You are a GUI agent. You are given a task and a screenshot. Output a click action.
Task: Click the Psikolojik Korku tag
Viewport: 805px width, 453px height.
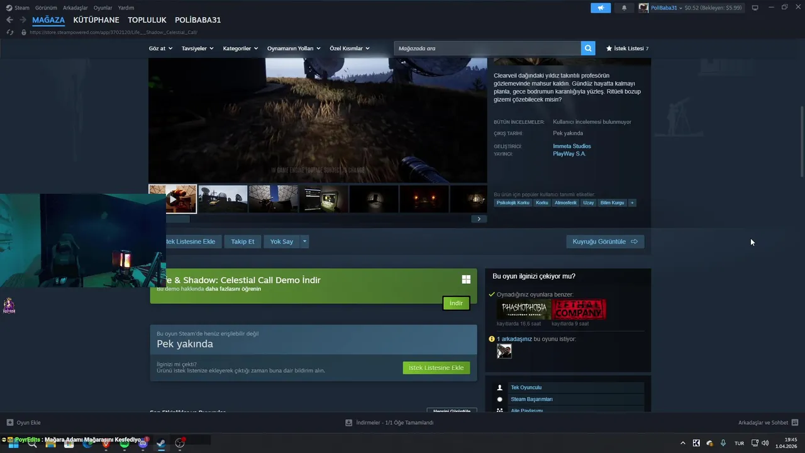coord(513,203)
